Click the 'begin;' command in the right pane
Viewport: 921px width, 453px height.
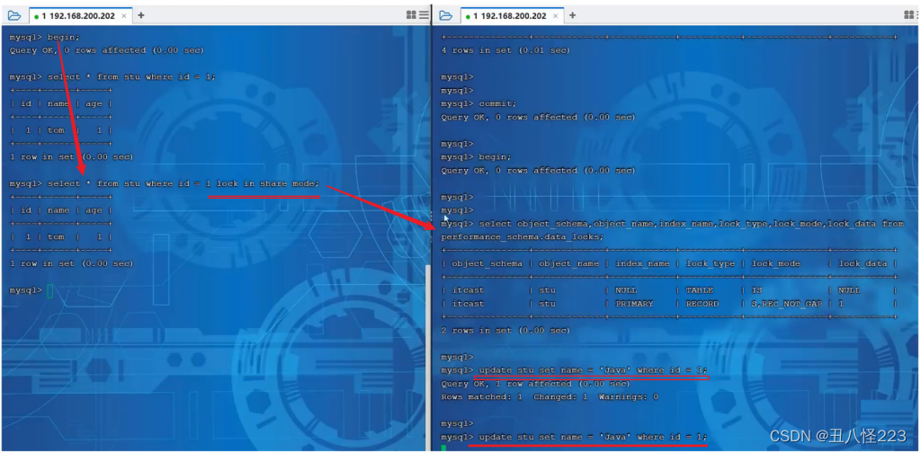click(x=496, y=156)
